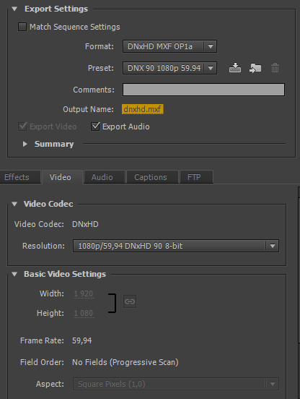The image size is (300, 399).
Task: Click the Save Preset icon
Action: pos(235,68)
